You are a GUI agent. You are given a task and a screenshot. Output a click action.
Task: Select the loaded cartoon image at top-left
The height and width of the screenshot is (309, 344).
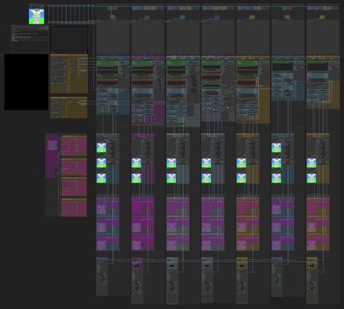(x=37, y=17)
